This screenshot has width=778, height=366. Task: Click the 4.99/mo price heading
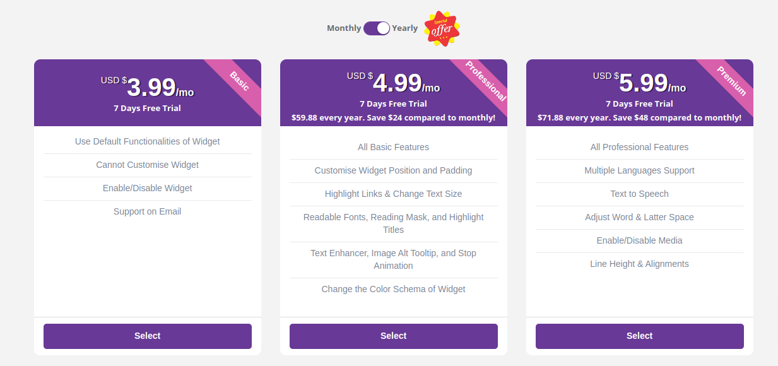pos(394,83)
